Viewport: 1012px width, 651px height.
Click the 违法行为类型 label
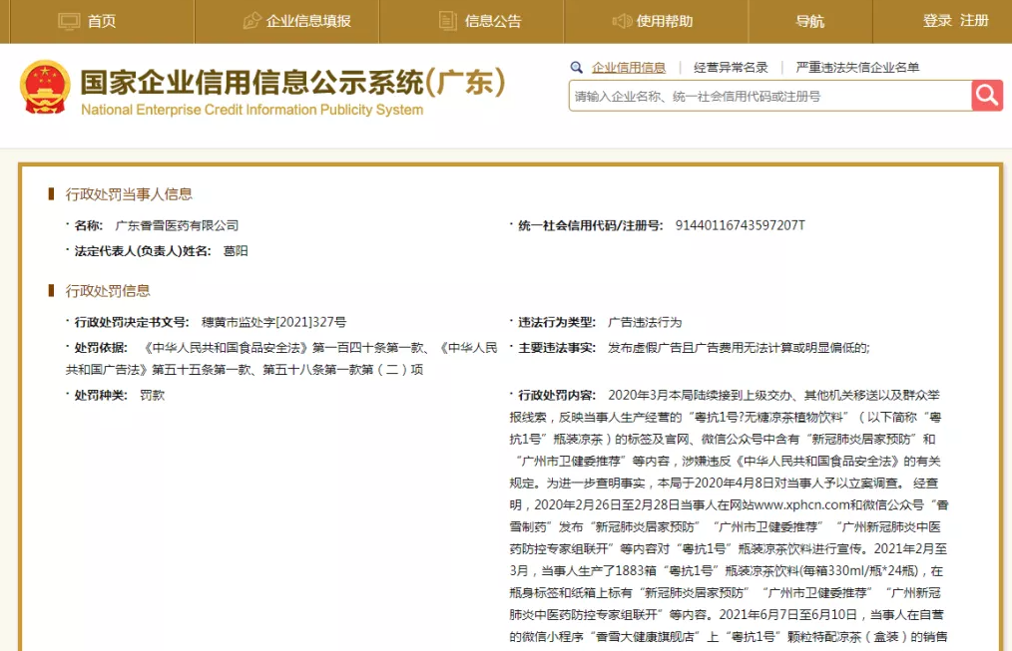pyautogui.click(x=556, y=322)
